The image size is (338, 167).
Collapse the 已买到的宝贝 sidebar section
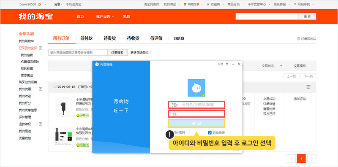click(41, 48)
